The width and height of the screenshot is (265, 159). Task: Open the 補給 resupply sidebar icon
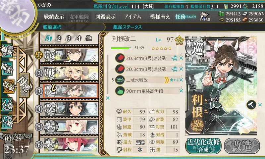coord(7,68)
